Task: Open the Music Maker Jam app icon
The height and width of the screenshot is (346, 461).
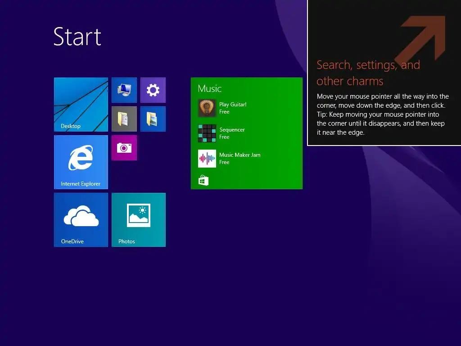Action: click(x=207, y=159)
